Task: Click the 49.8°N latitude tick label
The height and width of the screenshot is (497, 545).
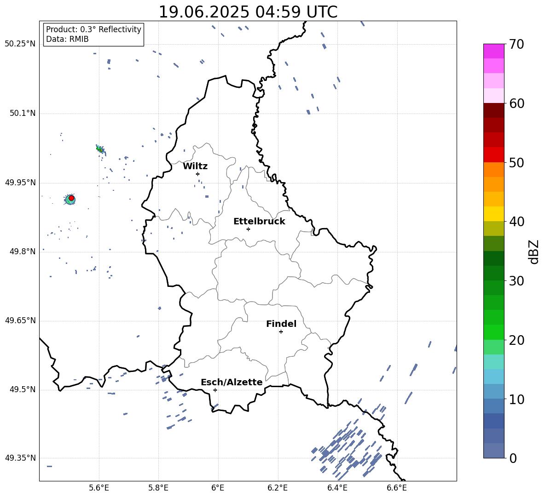Action: (x=23, y=251)
